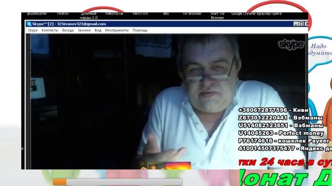332x186 pixels.
Task: Click the U514082123651 Вэбманы wallet text
Action: coord(281,125)
